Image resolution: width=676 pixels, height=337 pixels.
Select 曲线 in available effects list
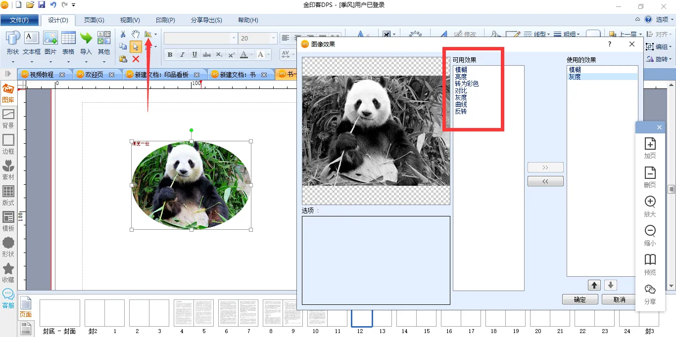pyautogui.click(x=461, y=104)
